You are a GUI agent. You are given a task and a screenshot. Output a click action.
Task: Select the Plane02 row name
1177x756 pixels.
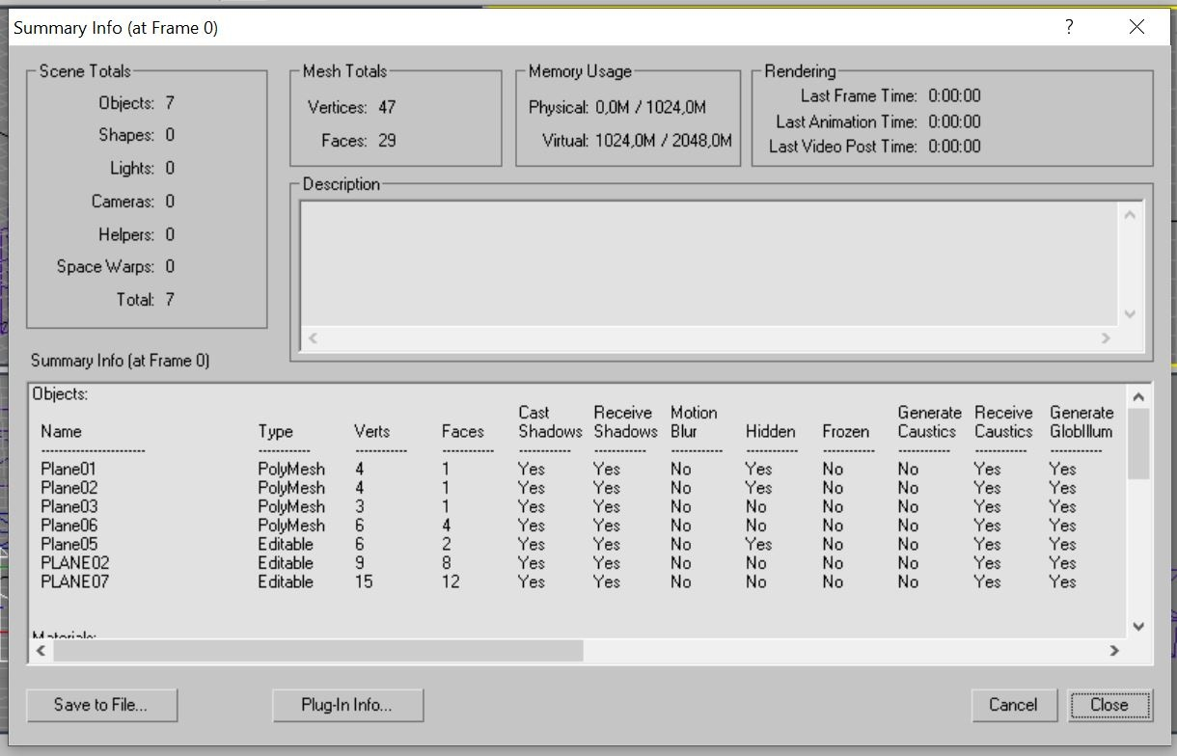68,488
